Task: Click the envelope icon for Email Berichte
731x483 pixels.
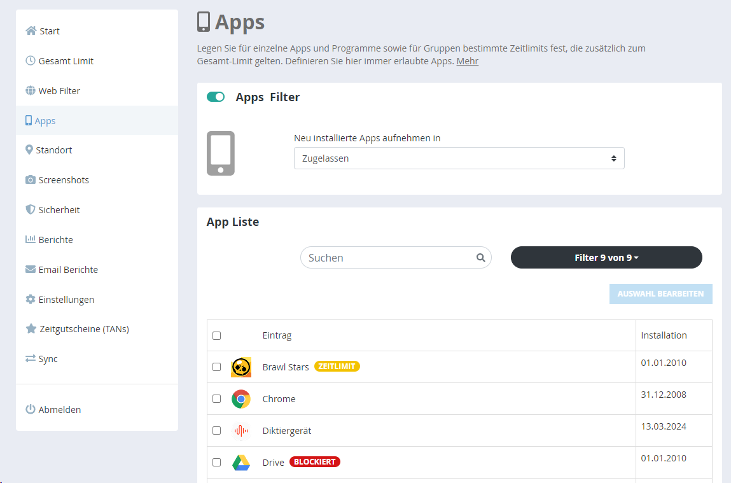Action: (31, 269)
